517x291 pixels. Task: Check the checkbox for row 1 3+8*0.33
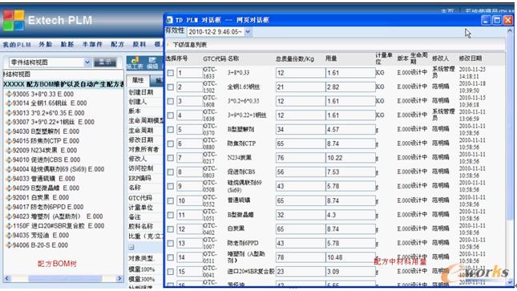[171, 73]
